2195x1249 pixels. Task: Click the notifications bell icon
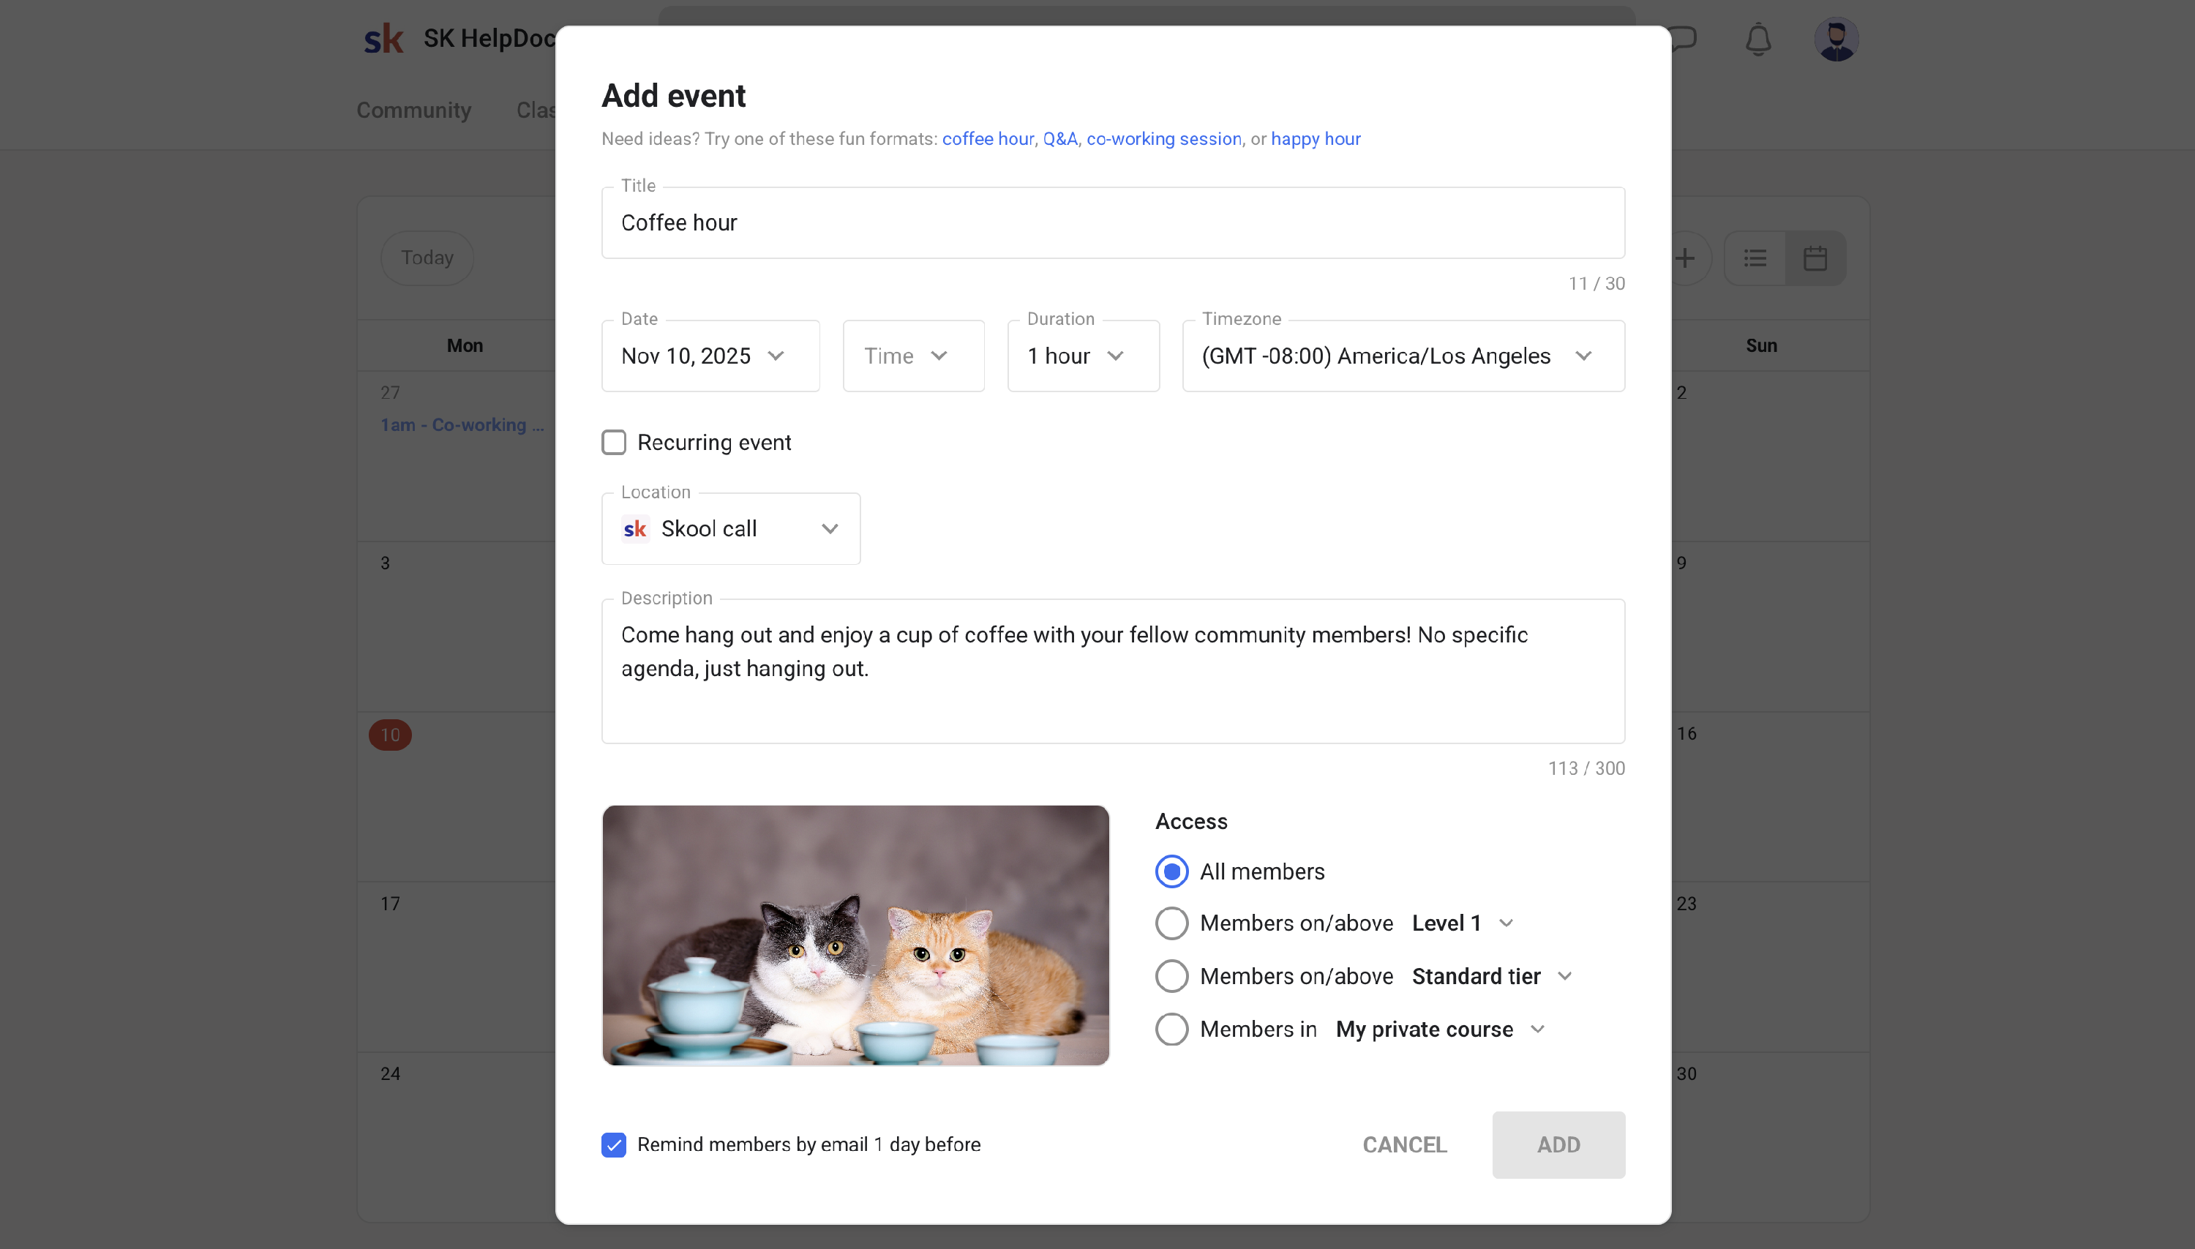pyautogui.click(x=1757, y=40)
